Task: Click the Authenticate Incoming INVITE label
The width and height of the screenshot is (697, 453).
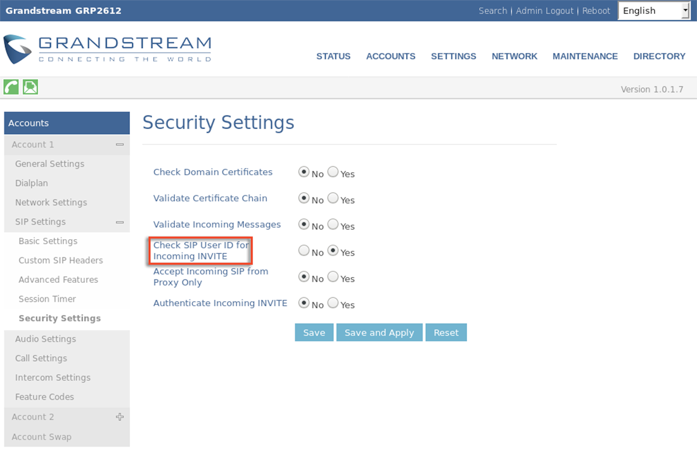Action: pyautogui.click(x=220, y=302)
